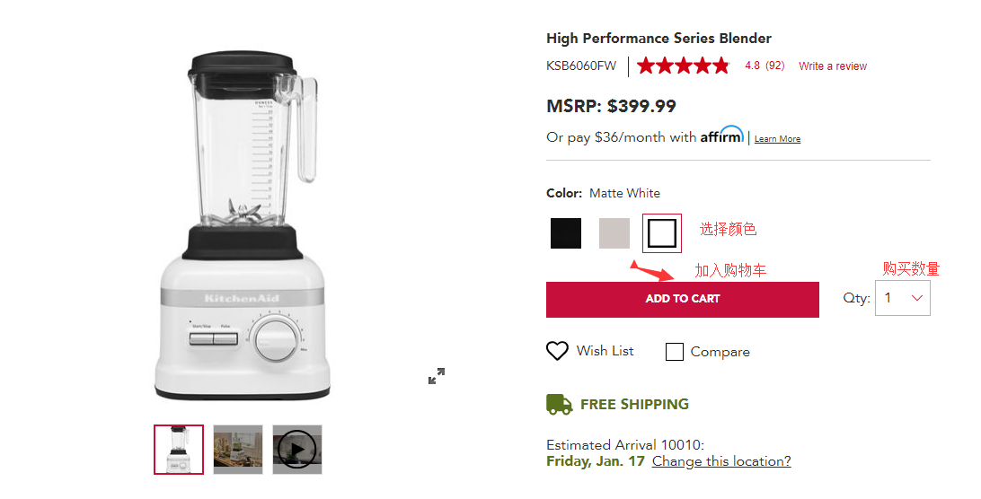Click the Affirm Learn More link

(x=777, y=139)
